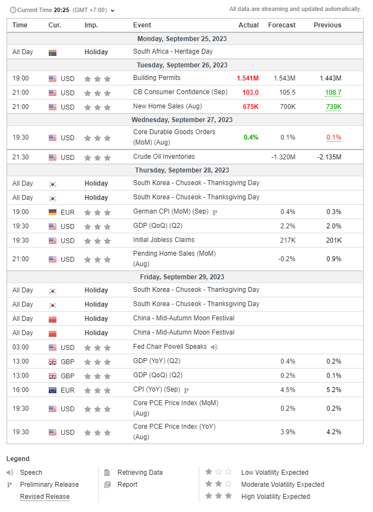Click the importance stars on Initial Jobless Claims

click(97, 241)
